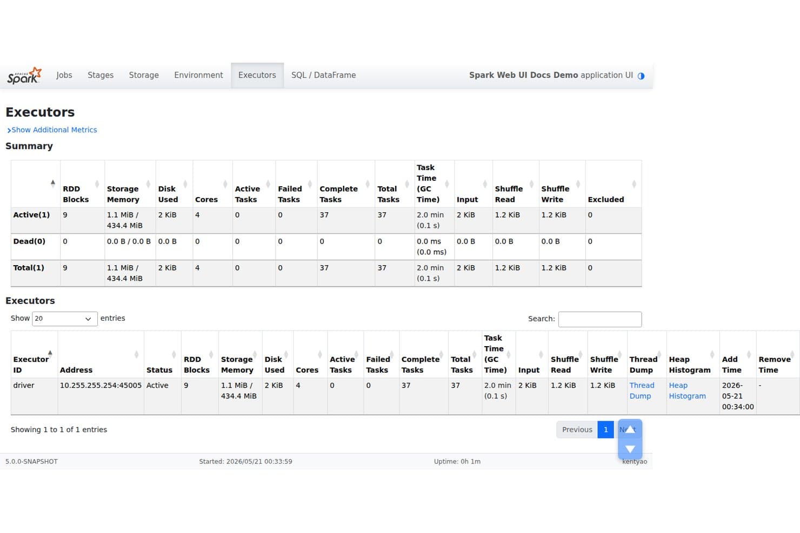
Task: Open the SQL / DataFrame tab
Action: (x=323, y=76)
